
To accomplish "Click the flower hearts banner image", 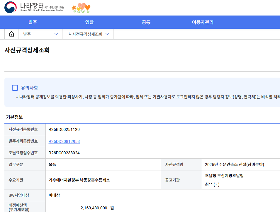I will click(x=81, y=8).
